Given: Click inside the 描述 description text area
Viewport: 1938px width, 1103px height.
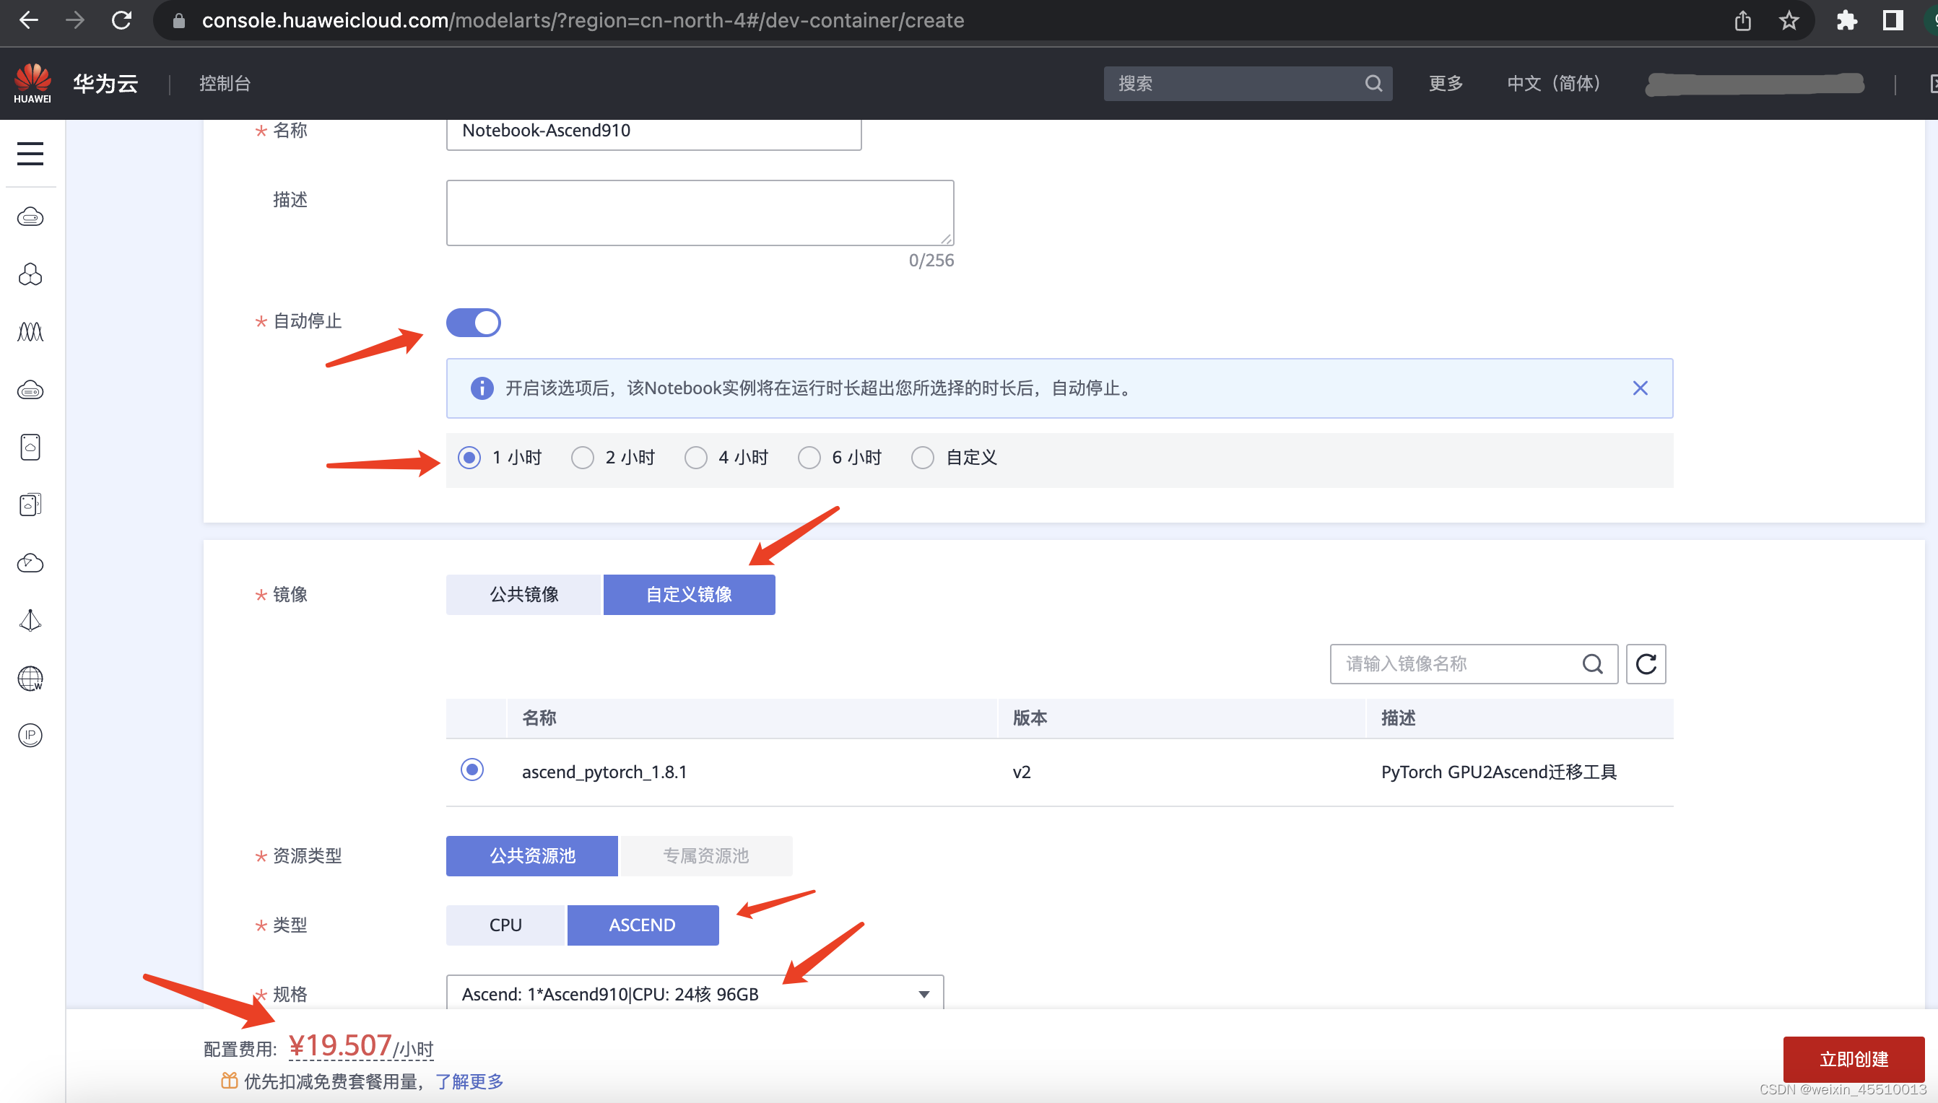Looking at the screenshot, I should coord(699,212).
